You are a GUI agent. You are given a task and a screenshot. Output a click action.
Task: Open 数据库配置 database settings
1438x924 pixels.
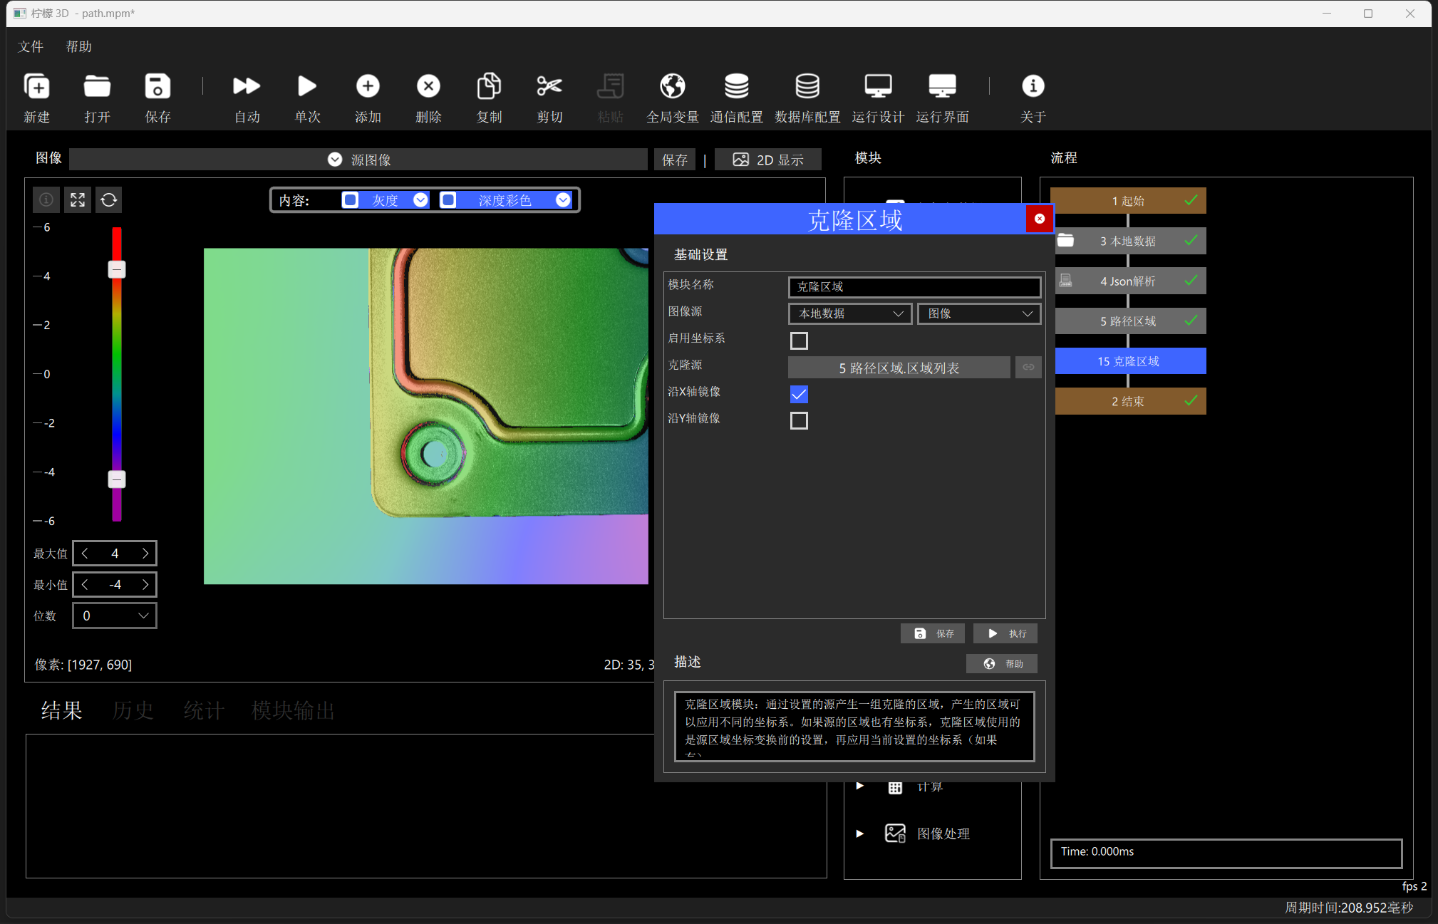807,86
